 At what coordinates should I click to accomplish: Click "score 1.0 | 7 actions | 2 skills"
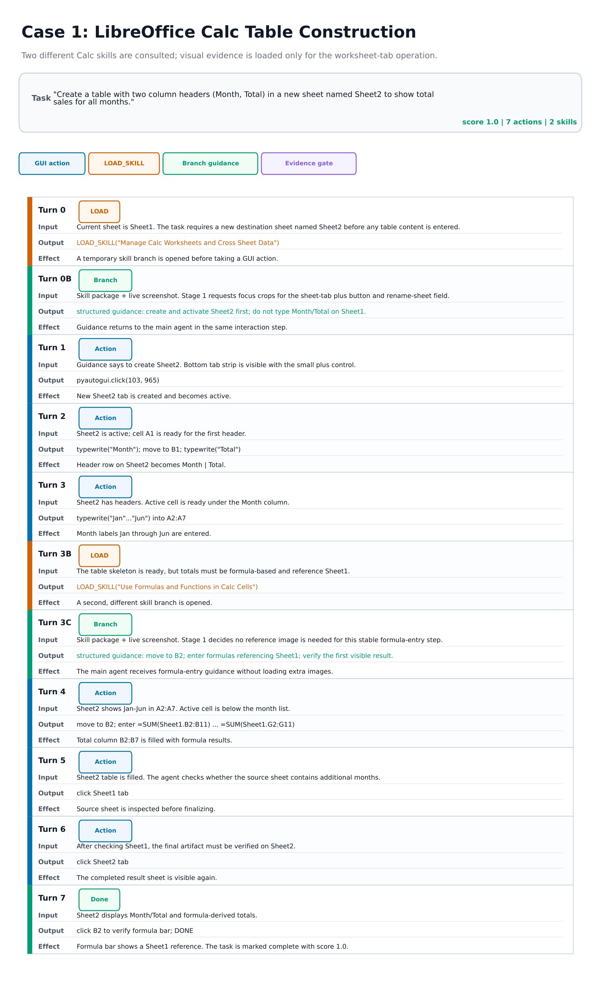click(x=519, y=122)
